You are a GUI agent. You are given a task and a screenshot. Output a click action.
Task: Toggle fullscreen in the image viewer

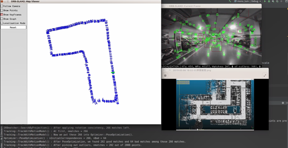coord(265,75)
